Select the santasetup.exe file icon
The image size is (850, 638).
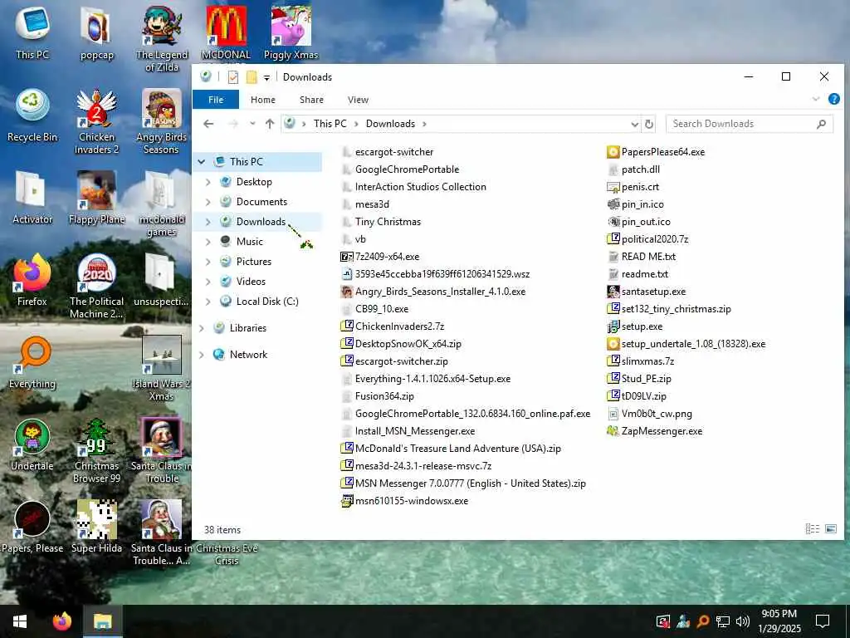[613, 292]
